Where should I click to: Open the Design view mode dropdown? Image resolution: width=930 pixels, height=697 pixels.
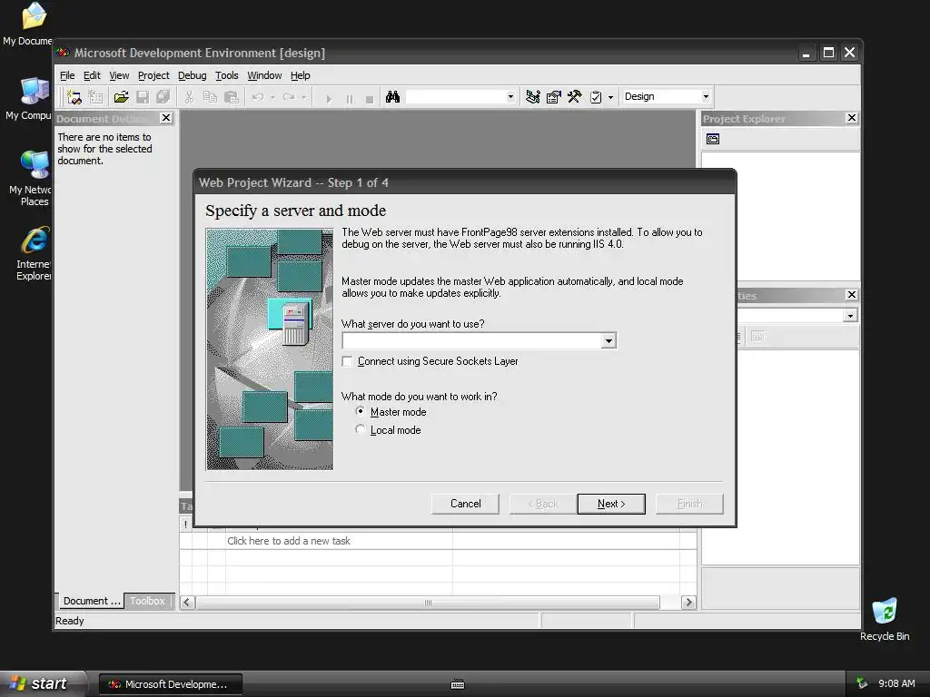click(706, 96)
